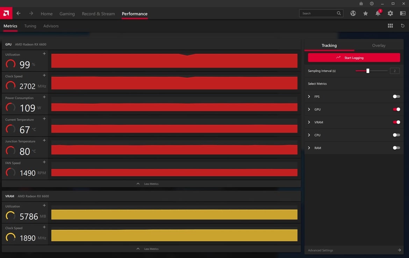
Task: Open the help question mark icon
Action: tap(372, 3)
